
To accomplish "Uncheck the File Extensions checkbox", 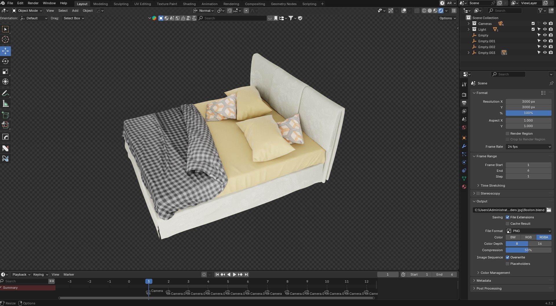I will point(507,217).
